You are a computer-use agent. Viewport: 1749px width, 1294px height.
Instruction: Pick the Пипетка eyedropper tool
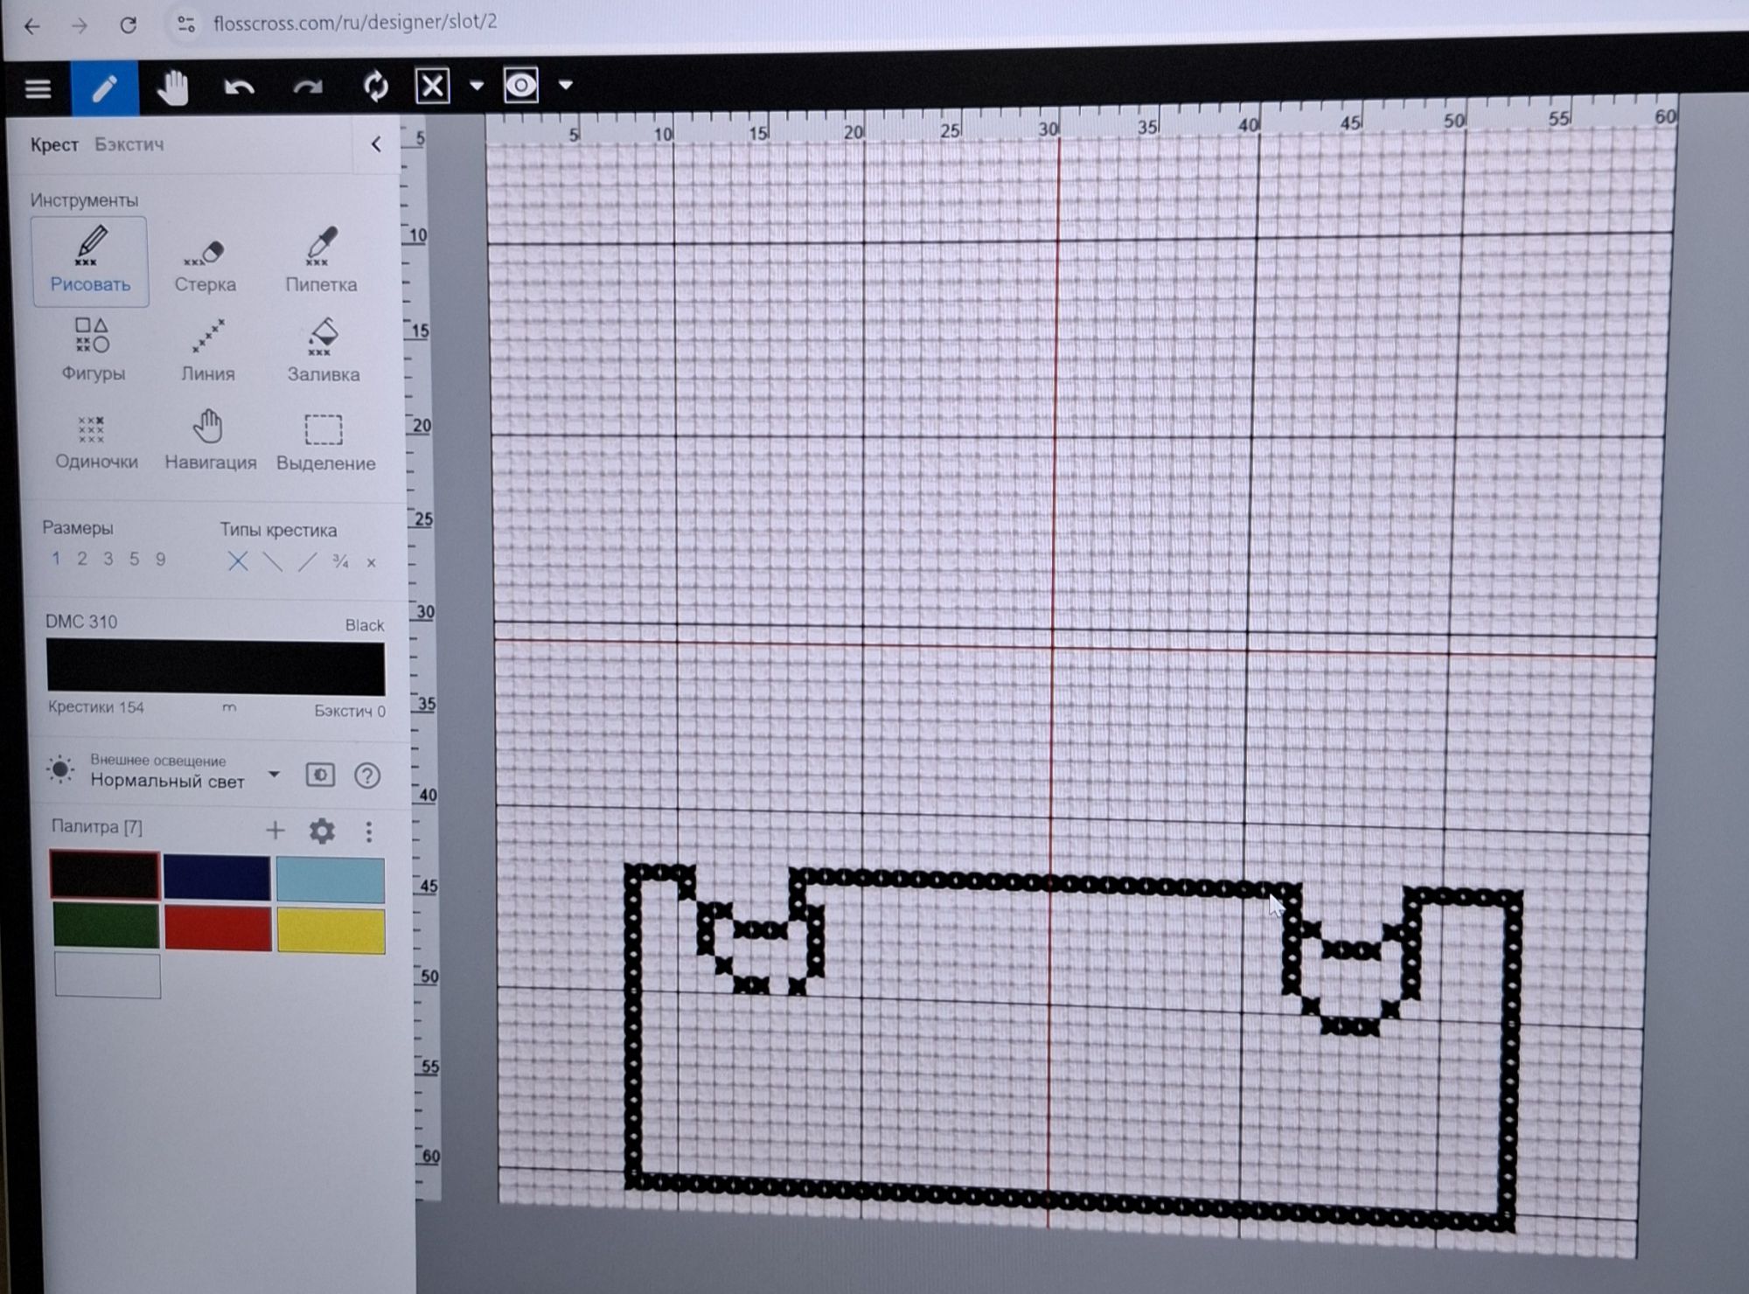[x=321, y=261]
